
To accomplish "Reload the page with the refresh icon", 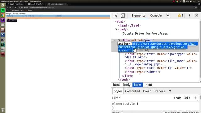I will coord(13,8).
